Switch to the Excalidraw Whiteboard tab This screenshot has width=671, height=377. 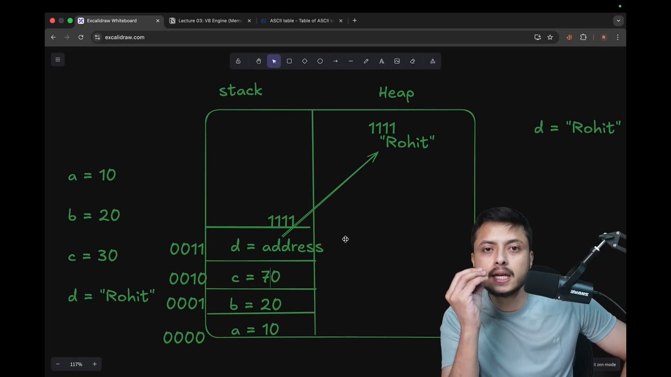tap(119, 21)
